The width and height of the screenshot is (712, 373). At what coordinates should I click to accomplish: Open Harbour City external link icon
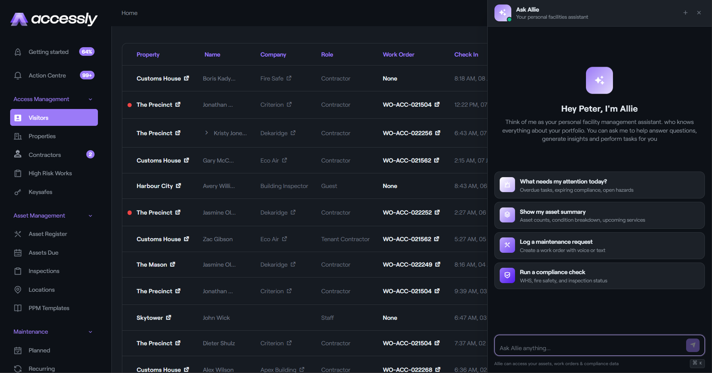179,186
